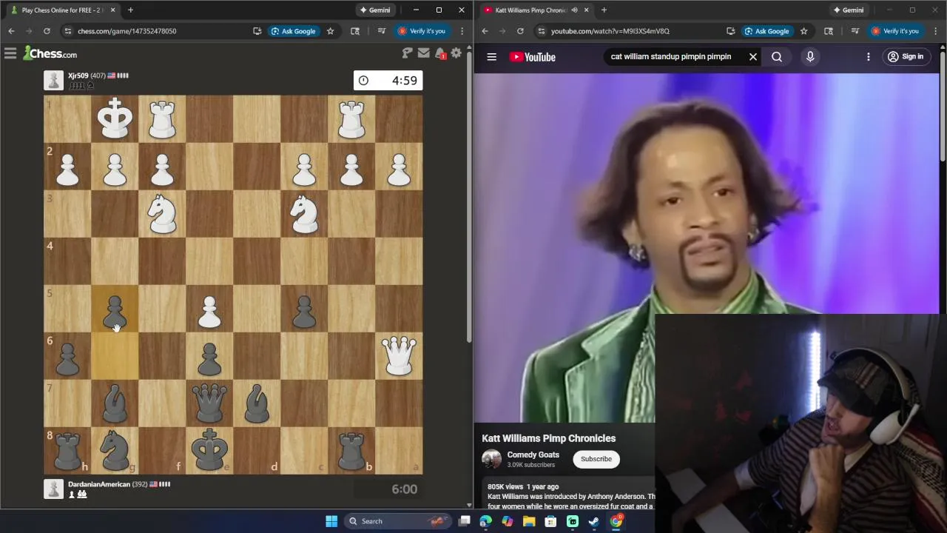The width and height of the screenshot is (947, 533).
Task: Click the player clock showing 6:00
Action: pos(388,489)
